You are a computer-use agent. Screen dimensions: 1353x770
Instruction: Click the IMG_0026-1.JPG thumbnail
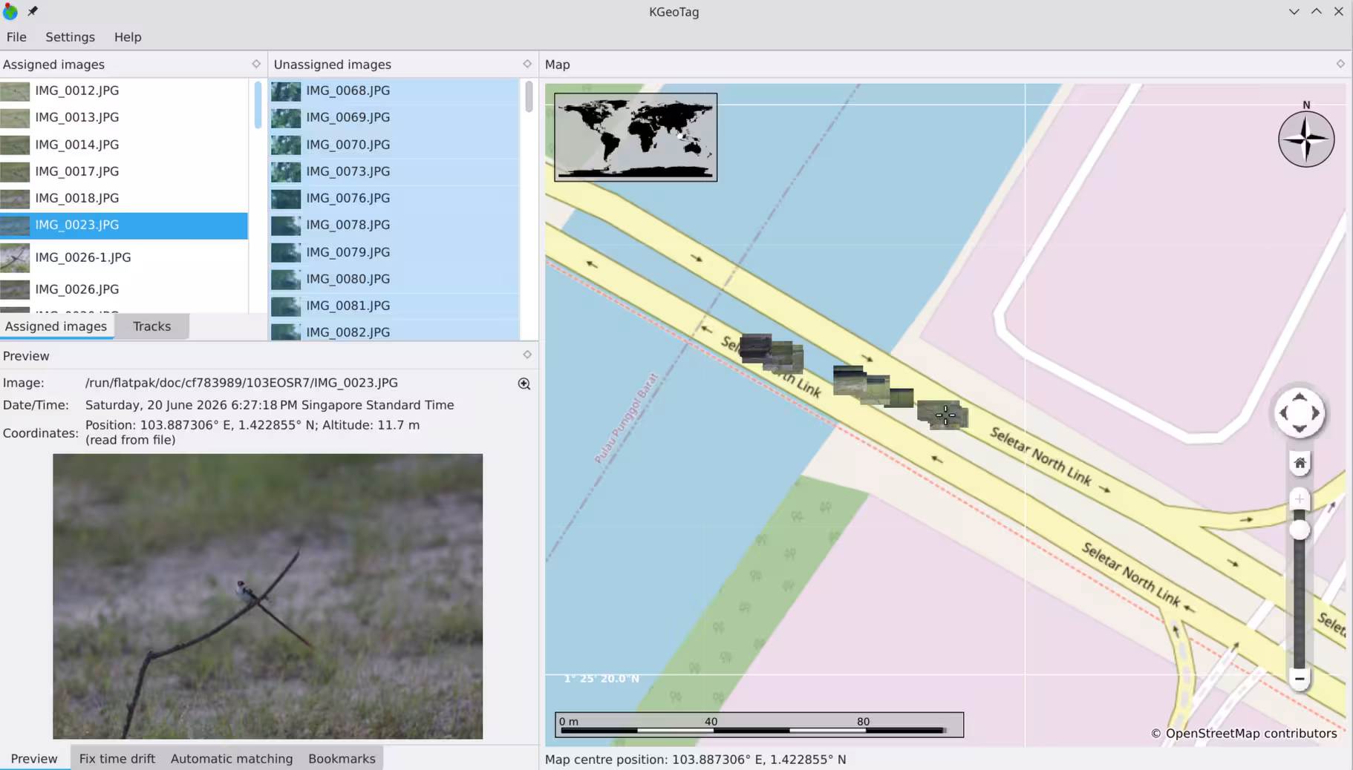[x=15, y=257]
